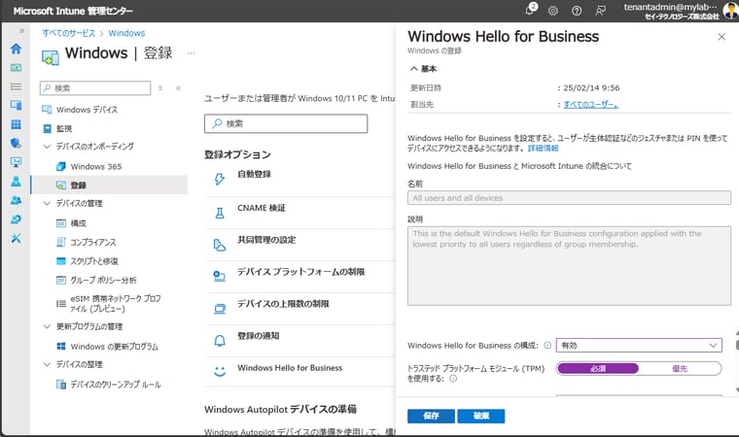
Task: Click the 登録の通知 bell icon
Action: click(x=220, y=341)
